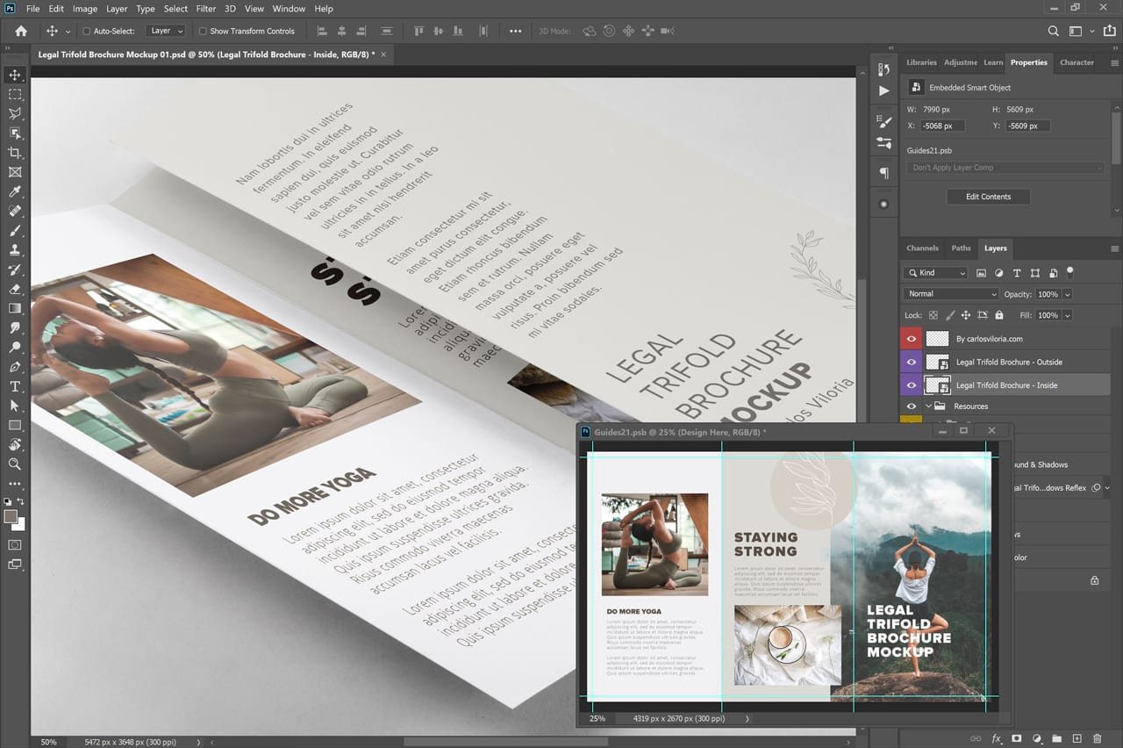Open the Move tool preset picker arrow

coord(68,31)
